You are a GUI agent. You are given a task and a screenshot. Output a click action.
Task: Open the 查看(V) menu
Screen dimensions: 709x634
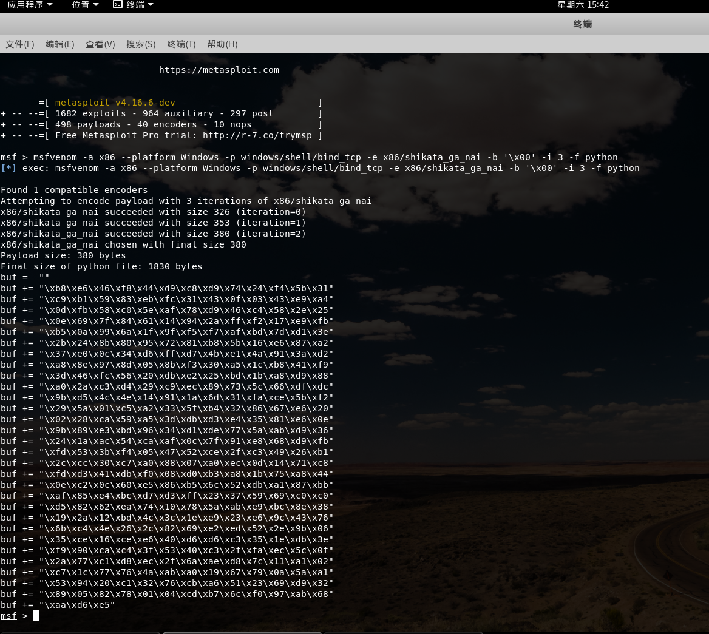100,44
